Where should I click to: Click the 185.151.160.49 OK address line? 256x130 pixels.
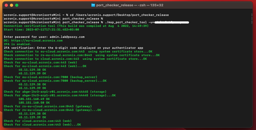click(34, 99)
